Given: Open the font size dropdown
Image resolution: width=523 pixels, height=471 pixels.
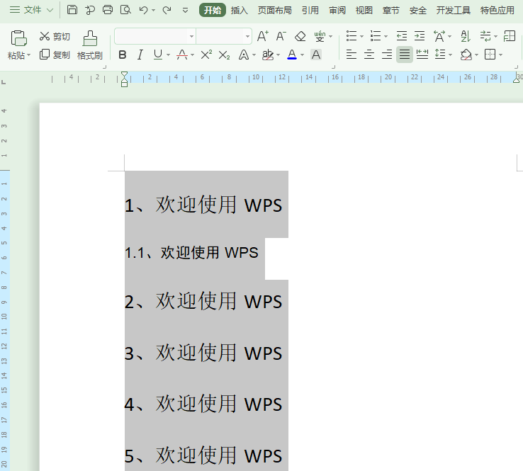Looking at the screenshot, I should point(247,36).
